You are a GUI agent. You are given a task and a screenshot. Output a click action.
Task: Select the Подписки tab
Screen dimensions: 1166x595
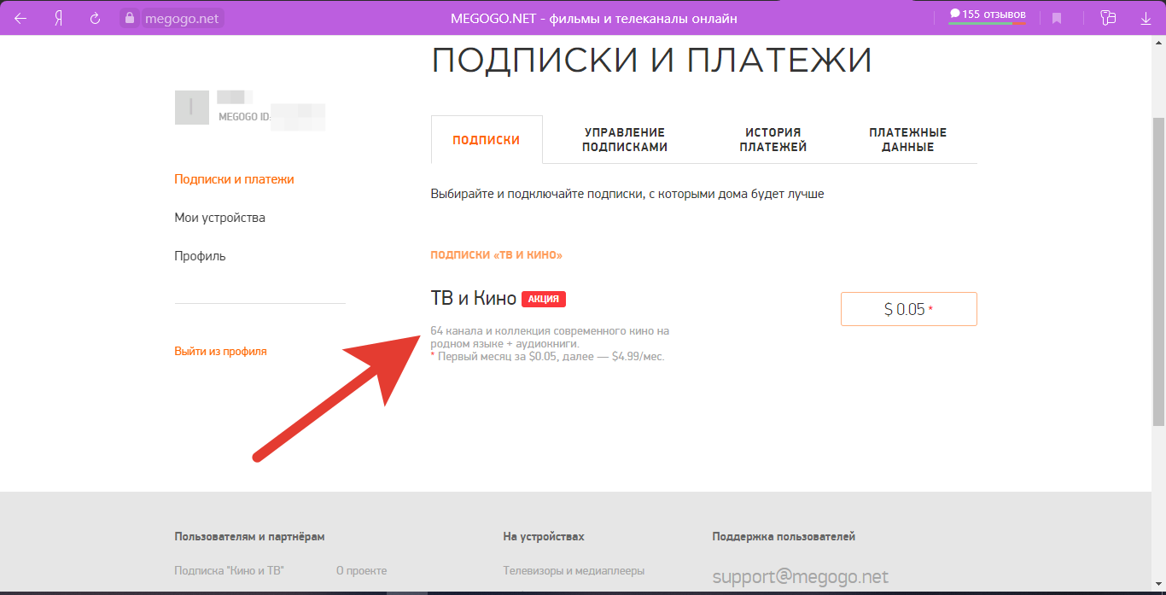tap(487, 140)
